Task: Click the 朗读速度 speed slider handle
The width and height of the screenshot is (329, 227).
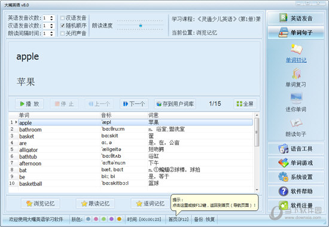Action: (141, 26)
